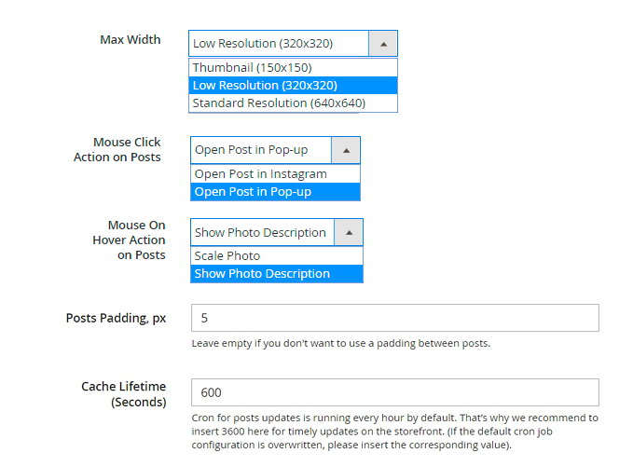Click the Posts Padding, px label
This screenshot has height=466, width=633.
(x=116, y=318)
